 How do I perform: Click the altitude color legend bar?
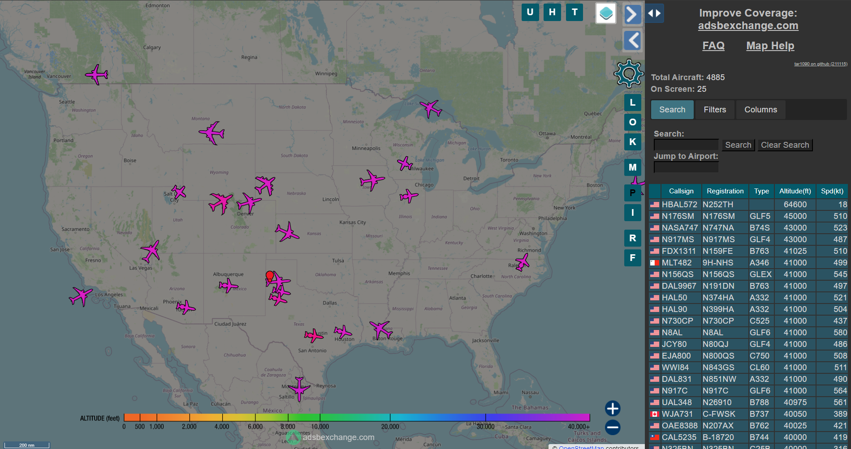pos(357,417)
